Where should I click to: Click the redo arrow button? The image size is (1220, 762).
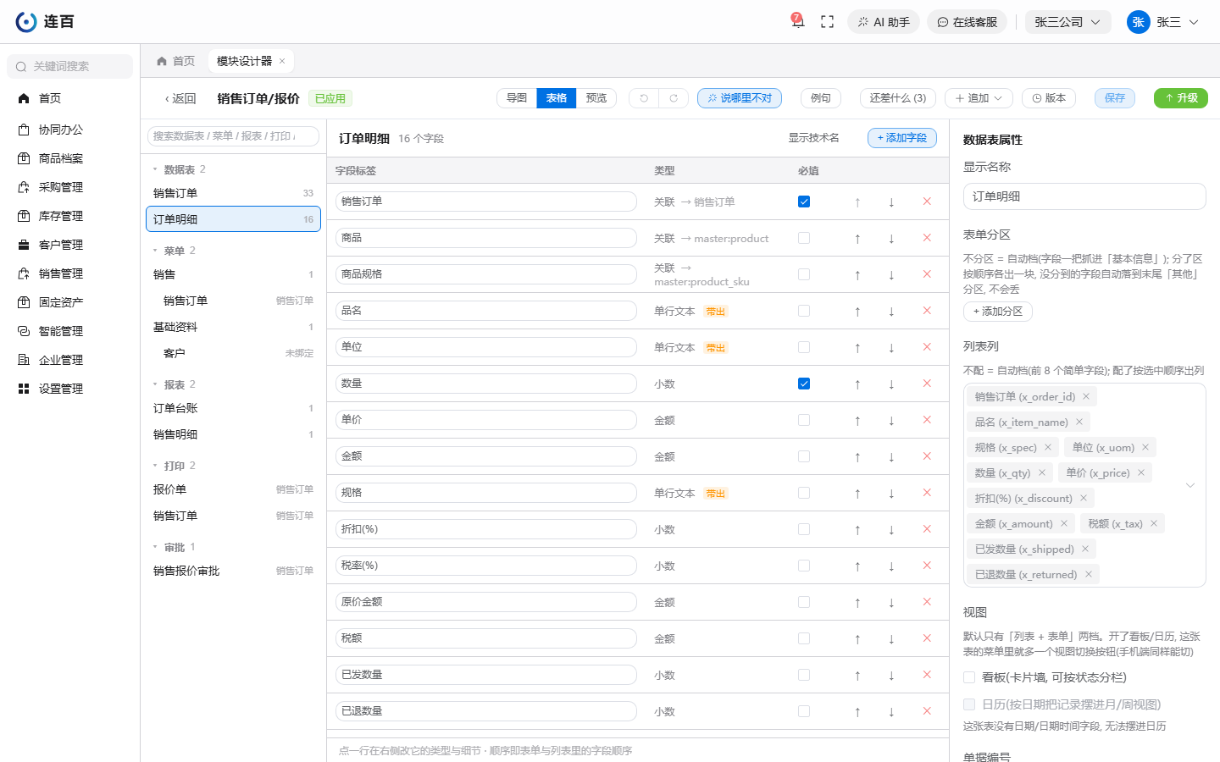pos(674,98)
